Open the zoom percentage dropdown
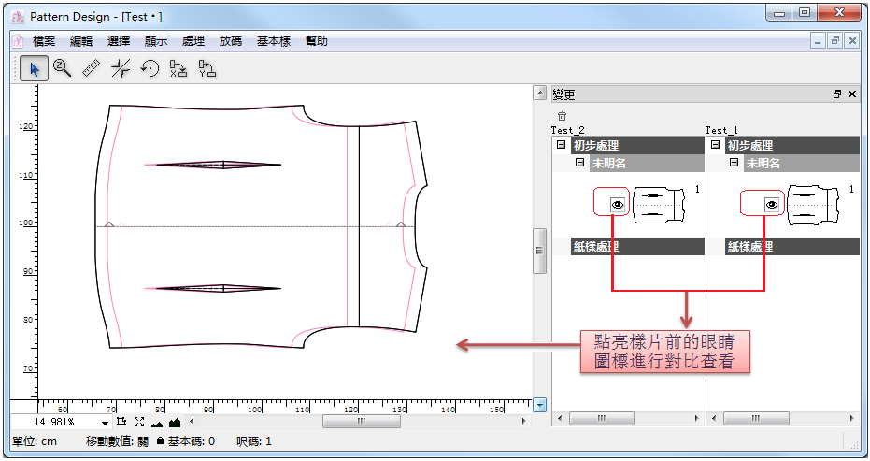 pos(105,424)
